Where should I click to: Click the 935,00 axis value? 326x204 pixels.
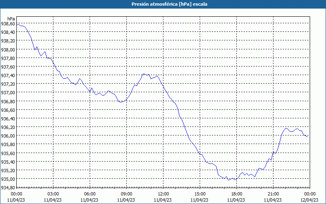point(8,179)
